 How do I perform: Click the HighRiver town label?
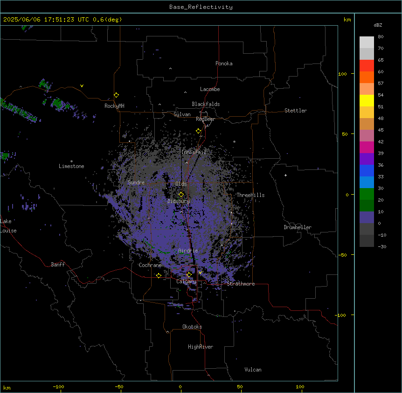(201, 347)
